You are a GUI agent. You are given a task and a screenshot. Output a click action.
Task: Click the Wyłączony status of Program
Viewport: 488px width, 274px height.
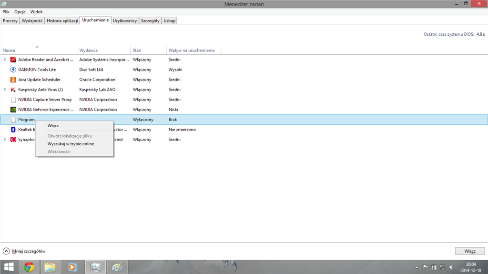(x=143, y=120)
